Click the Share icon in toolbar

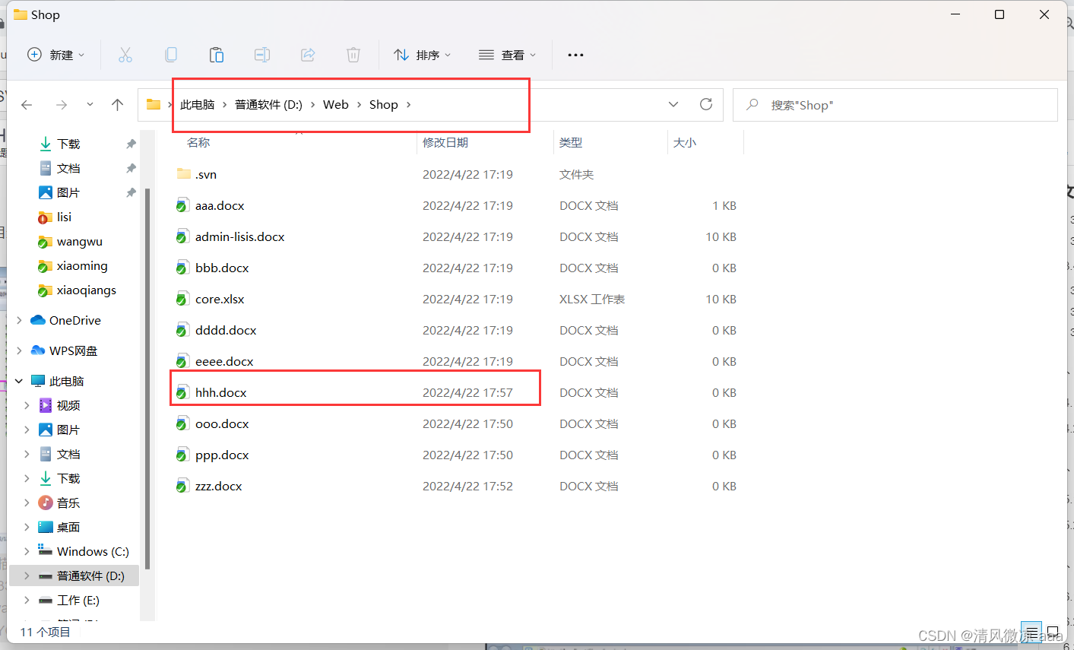coord(308,55)
